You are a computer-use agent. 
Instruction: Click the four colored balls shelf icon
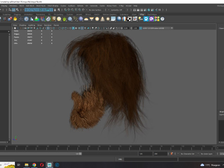pos(157,19)
